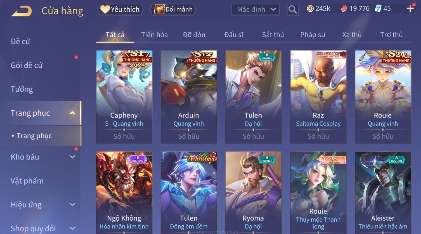This screenshot has width=421, height=234.
Task: Tap the blue voucher currency icon
Action: click(378, 8)
